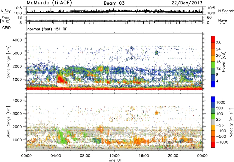Image resolution: width=234 pixels, height=162 pixels.
Task: Click the 20:00 time tick label
Action: click(173, 156)
